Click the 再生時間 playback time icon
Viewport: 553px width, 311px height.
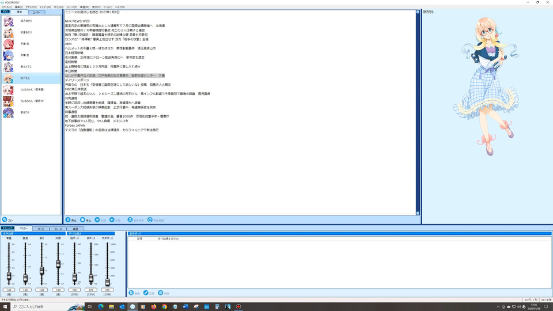[x=150, y=219]
